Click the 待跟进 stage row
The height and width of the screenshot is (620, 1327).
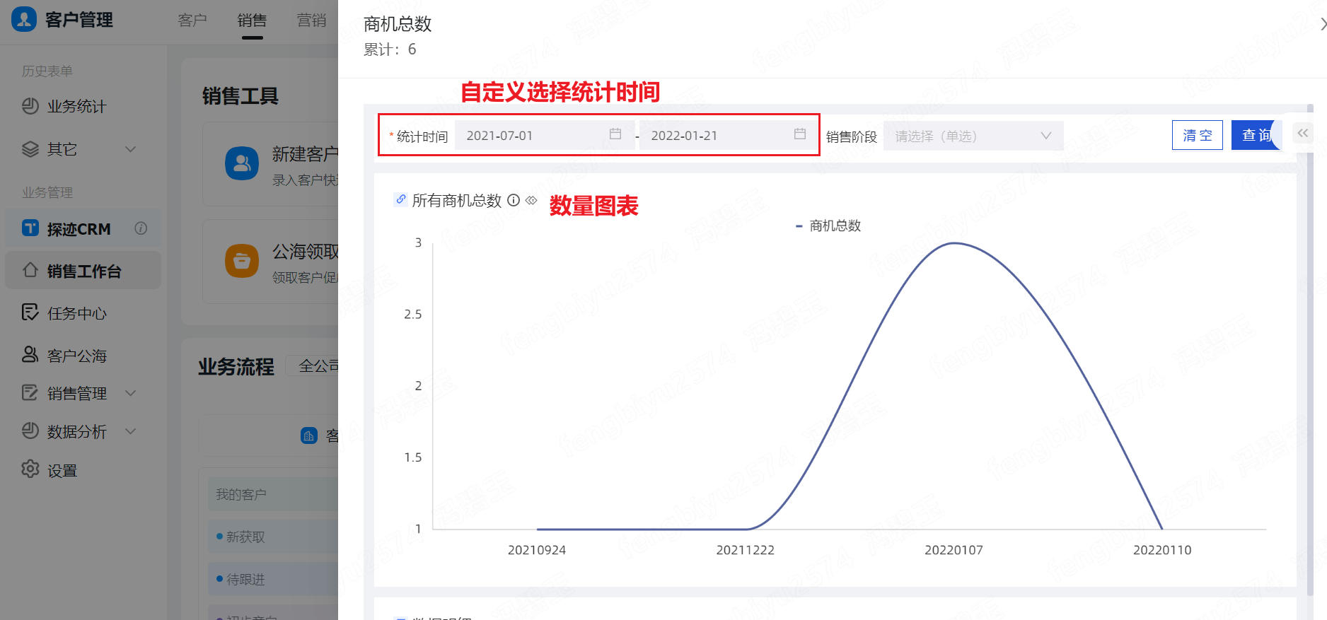273,579
